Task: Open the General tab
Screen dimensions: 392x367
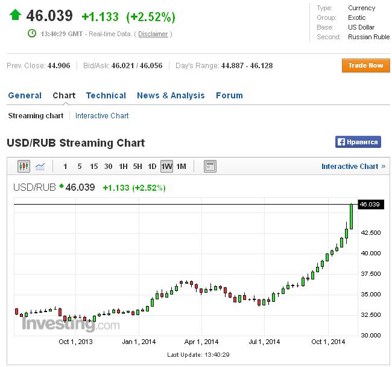Action: pyautogui.click(x=25, y=95)
